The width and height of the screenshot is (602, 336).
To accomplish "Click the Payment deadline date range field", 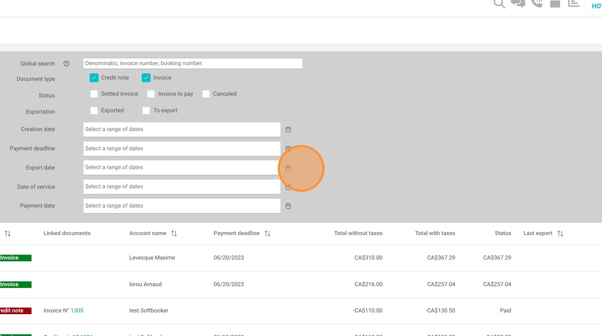I will pos(182,149).
